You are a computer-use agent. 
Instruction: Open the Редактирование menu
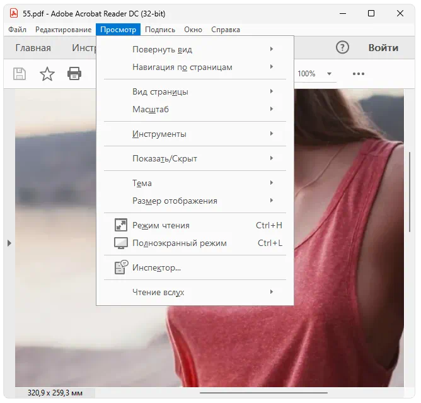pos(63,29)
